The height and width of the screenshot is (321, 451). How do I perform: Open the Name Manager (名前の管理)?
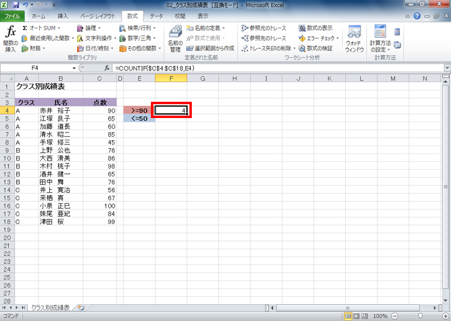tap(175, 39)
